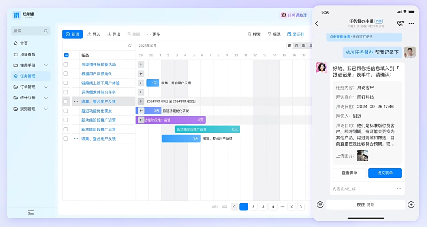Expand the 使用手册 sidebar chevron
Viewport: 427px width, 227px height.
click(46, 65)
